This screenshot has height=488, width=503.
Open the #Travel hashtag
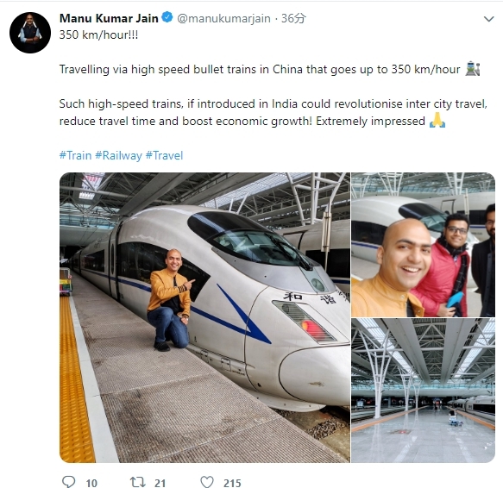click(x=164, y=155)
